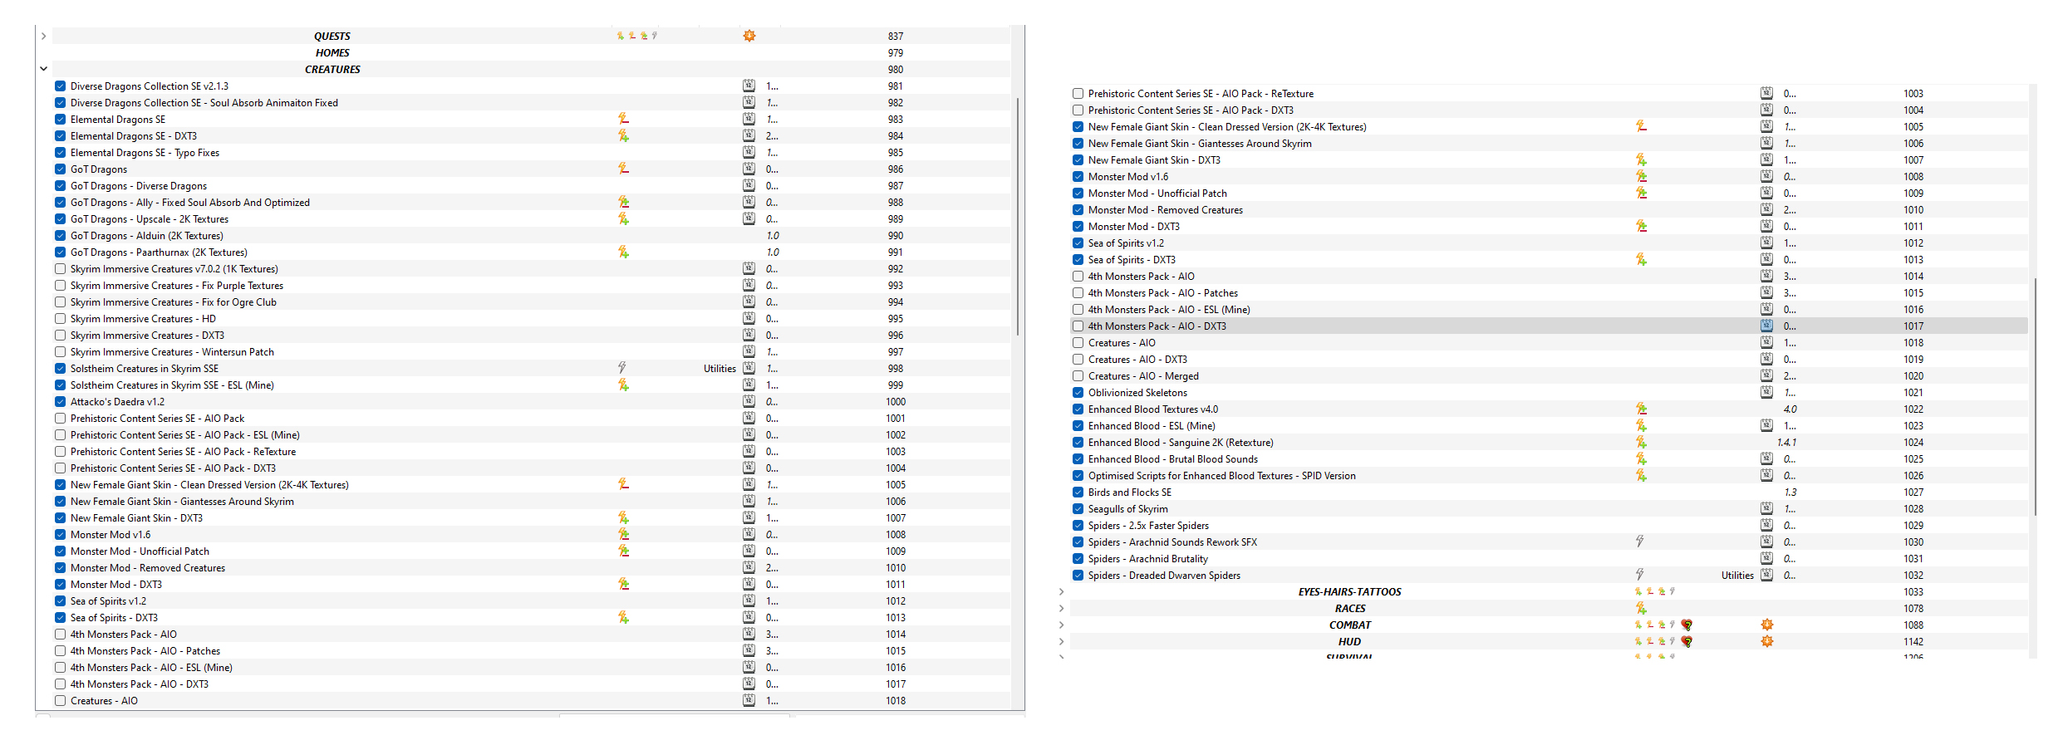Expand the QUESTS separator
The width and height of the screenshot is (2063, 740).
tap(43, 36)
